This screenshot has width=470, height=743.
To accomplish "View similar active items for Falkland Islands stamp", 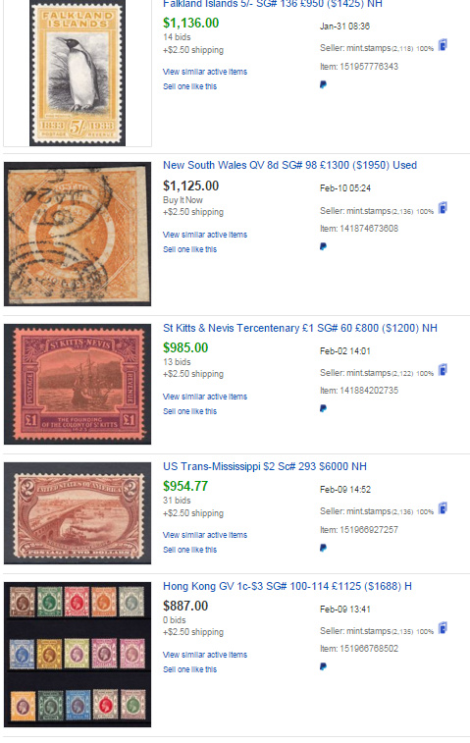I will click(x=205, y=72).
